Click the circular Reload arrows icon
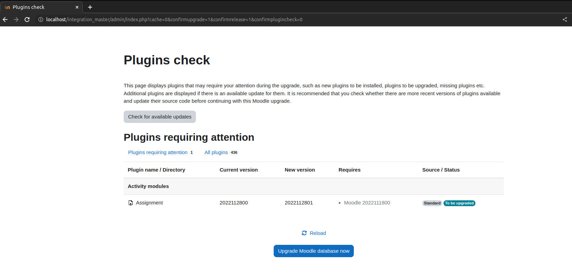The width and height of the screenshot is (572, 276). click(304, 233)
